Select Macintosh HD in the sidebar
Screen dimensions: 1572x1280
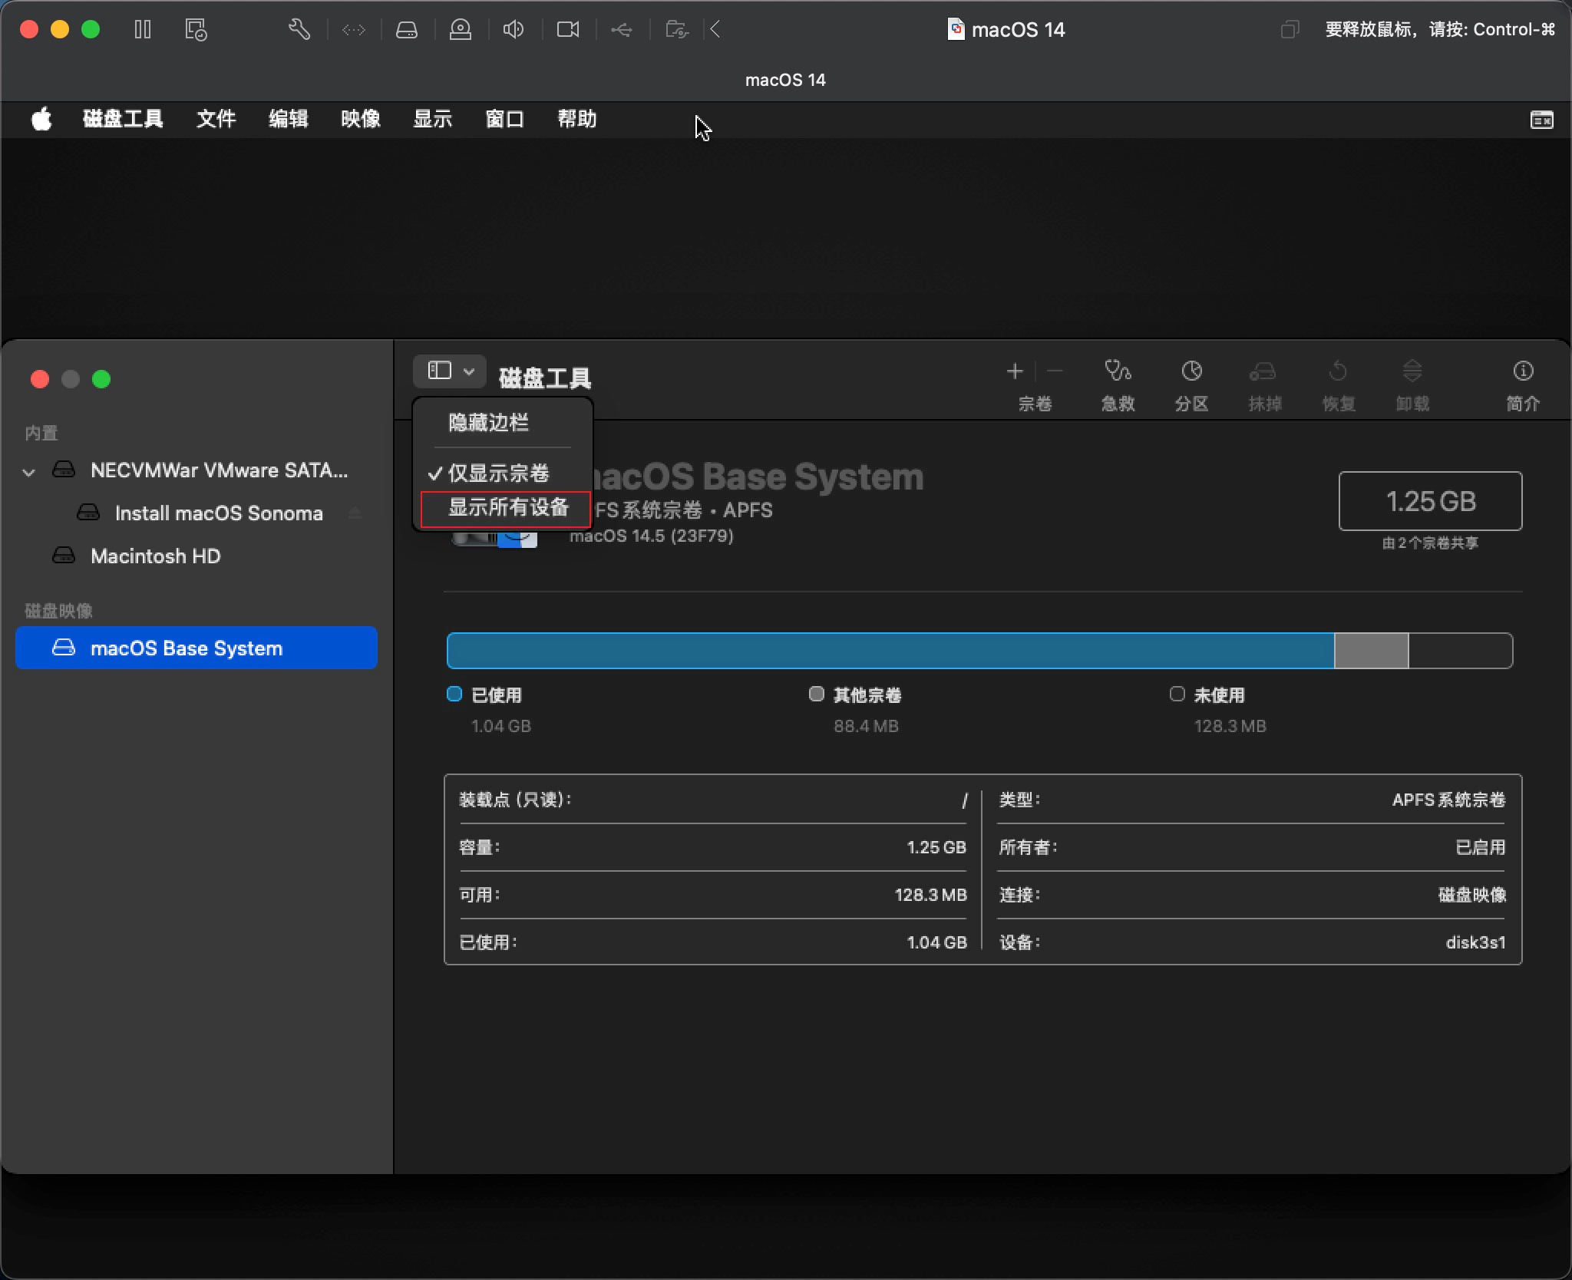click(196, 556)
